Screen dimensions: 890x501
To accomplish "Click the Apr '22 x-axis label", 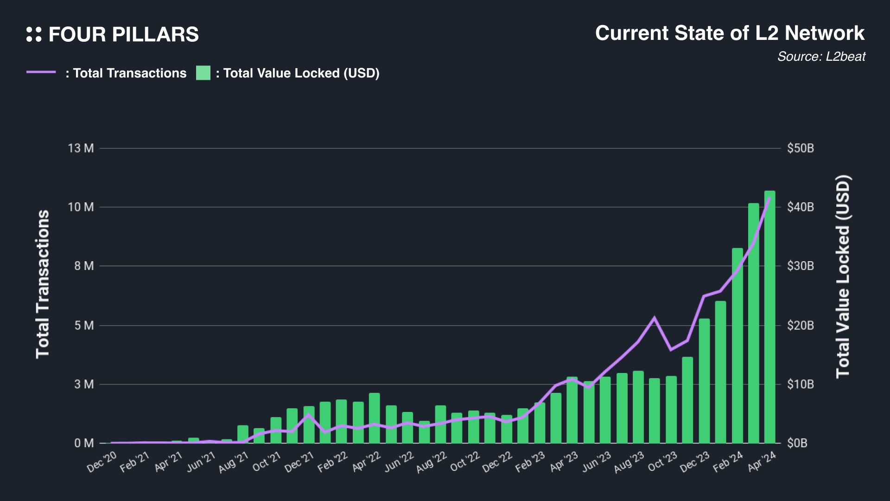I will coord(366,462).
